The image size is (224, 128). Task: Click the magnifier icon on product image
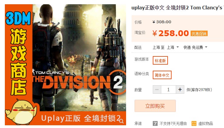(x=122, y=121)
